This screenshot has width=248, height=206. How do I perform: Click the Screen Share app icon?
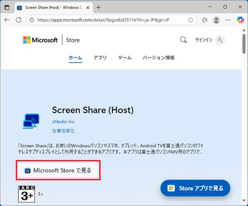pyautogui.click(x=31, y=121)
